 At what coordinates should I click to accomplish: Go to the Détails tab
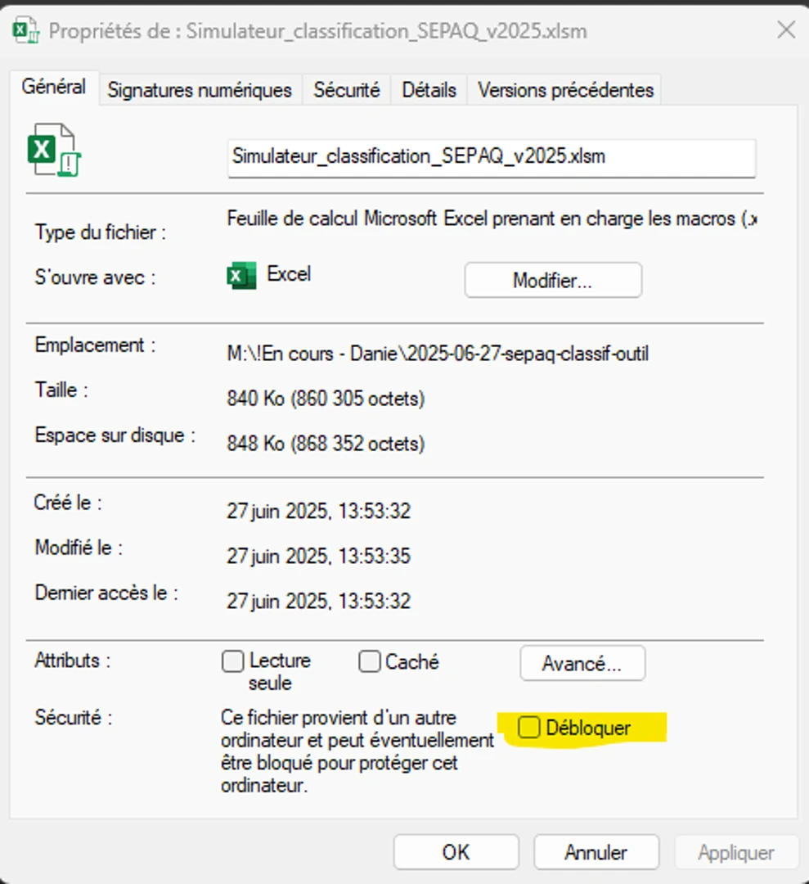[x=429, y=90]
